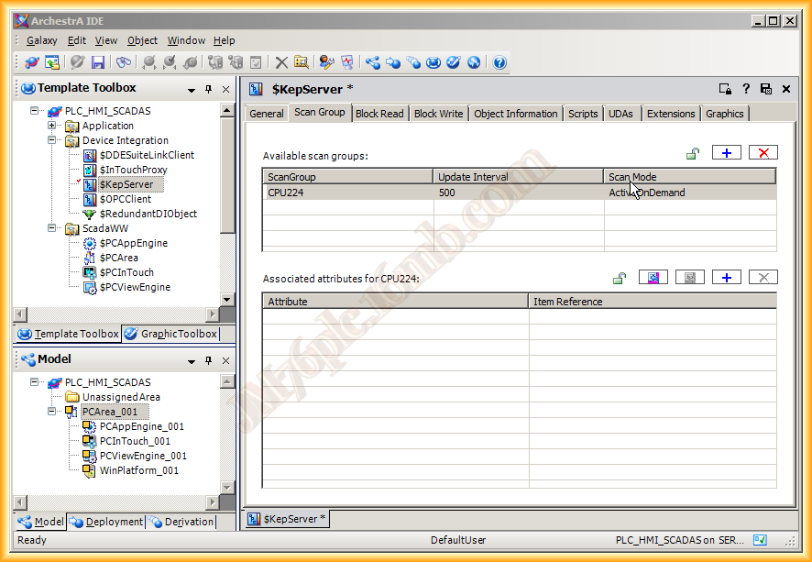Select the $OPCClient template icon
Screen dimensions: 812x562
coord(90,199)
